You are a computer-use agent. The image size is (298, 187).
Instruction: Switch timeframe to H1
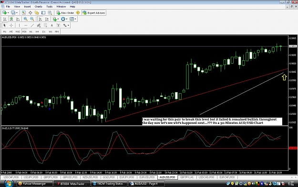31,32
